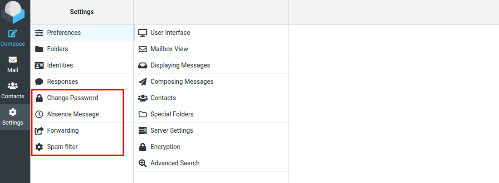Screen dimensions: 499x183
Task: Click the Settings gear in left sidebar
Action: (x=13, y=112)
